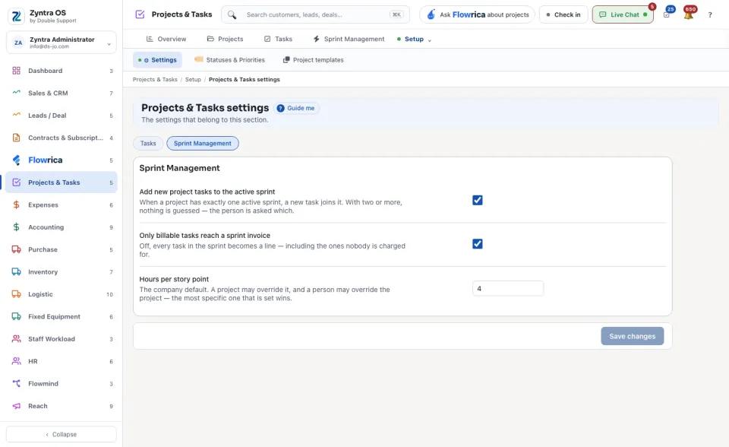Open the Fixed Equipment module
Image resolution: width=729 pixels, height=447 pixels.
pos(62,316)
